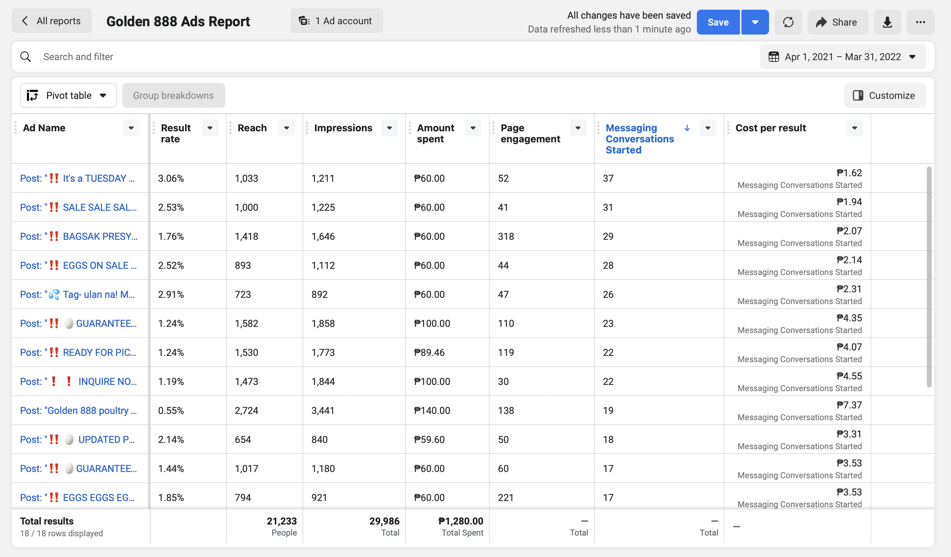Viewport: 951px width, 557px height.
Task: Click the magnifier search icon
Action: (26, 57)
